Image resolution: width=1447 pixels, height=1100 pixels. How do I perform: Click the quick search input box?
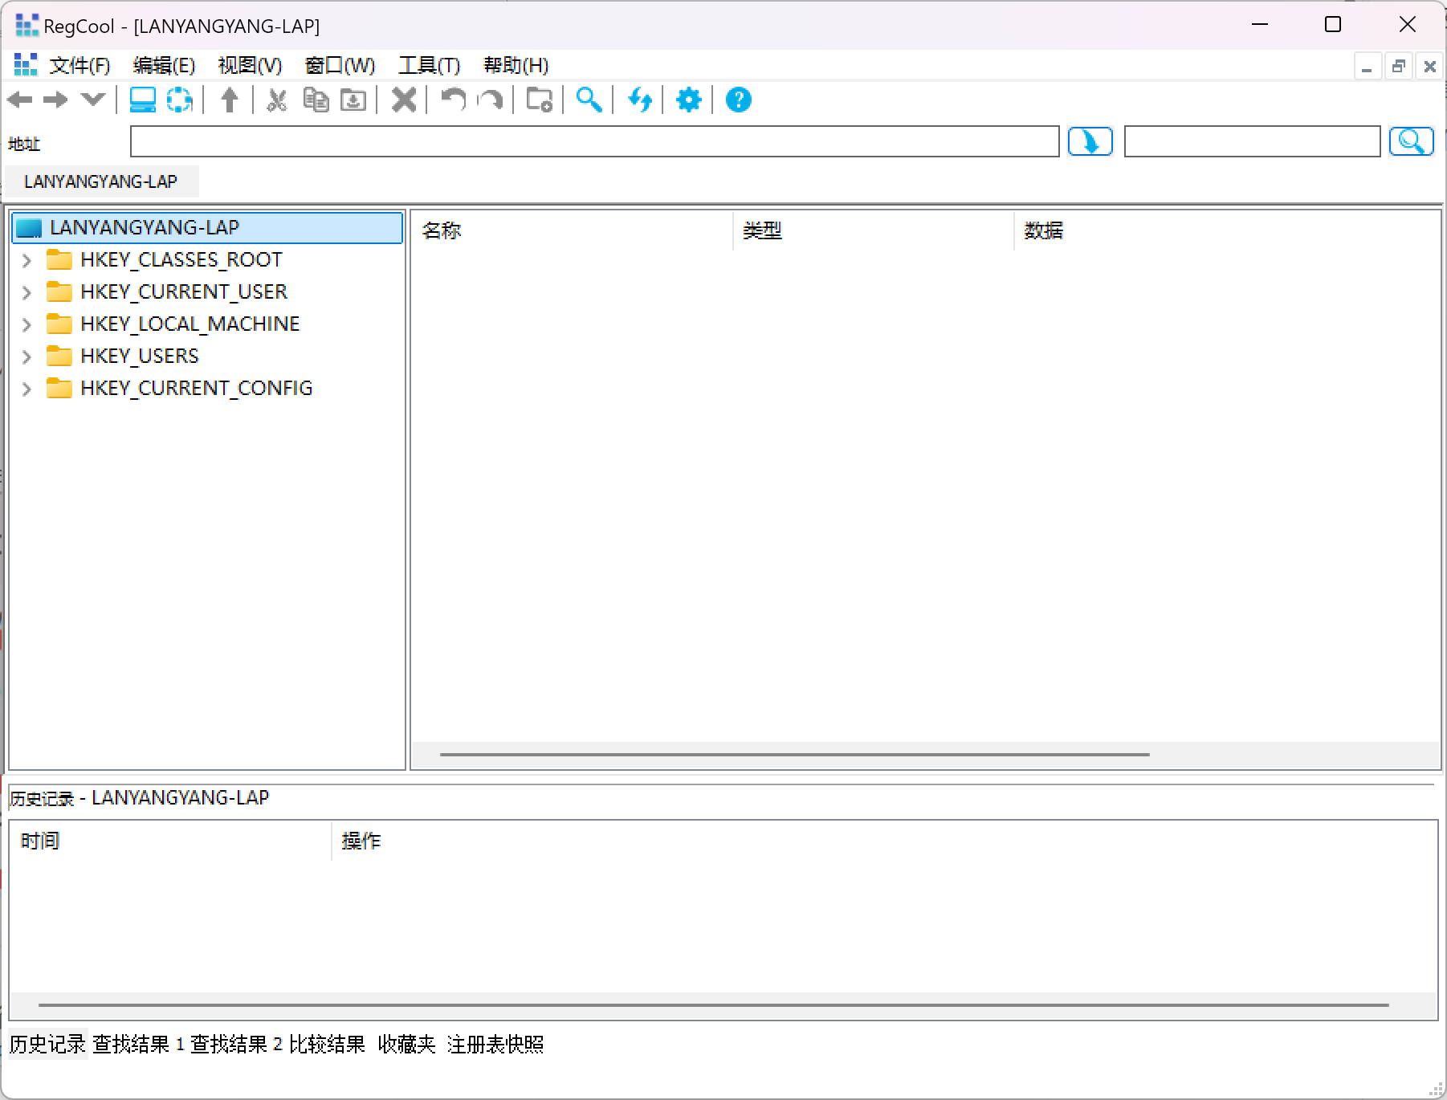point(1253,141)
